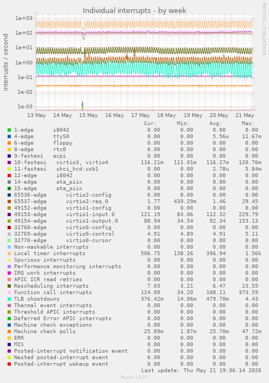
Task: Click the Local timer interrupts color swatch
Action: [9, 254]
